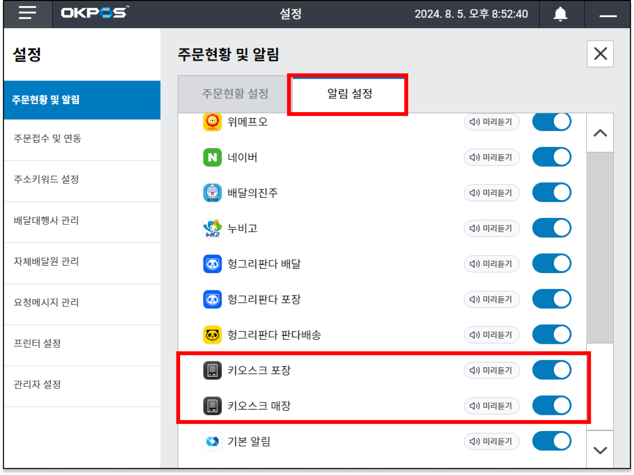This screenshot has width=634, height=475.
Task: Click the scroll down chevron arrow
Action: 600,450
